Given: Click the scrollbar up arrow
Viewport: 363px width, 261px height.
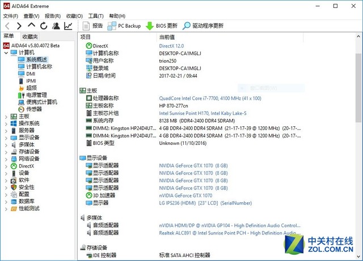Looking at the screenshot, I should [358, 36].
